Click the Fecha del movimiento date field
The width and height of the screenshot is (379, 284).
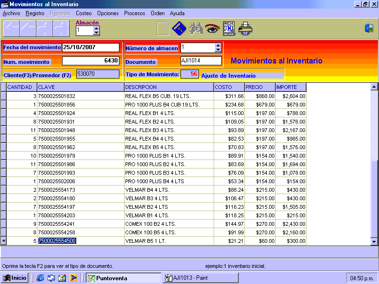click(x=90, y=47)
